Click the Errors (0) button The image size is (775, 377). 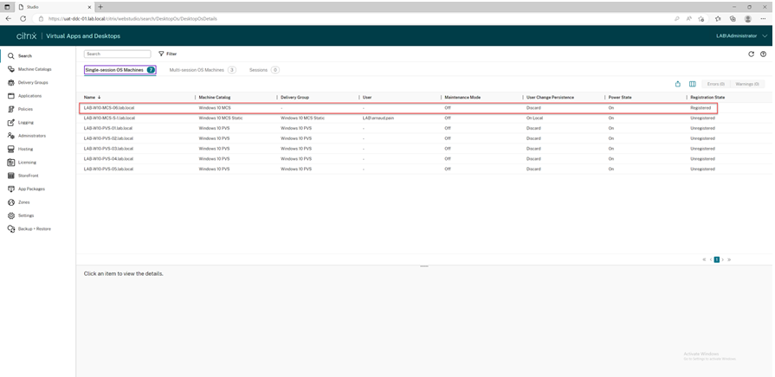(715, 84)
